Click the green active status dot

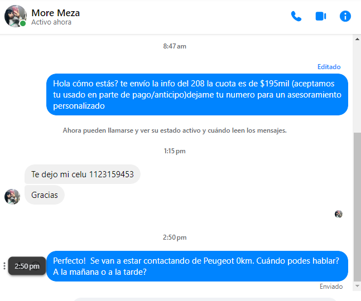(23, 23)
